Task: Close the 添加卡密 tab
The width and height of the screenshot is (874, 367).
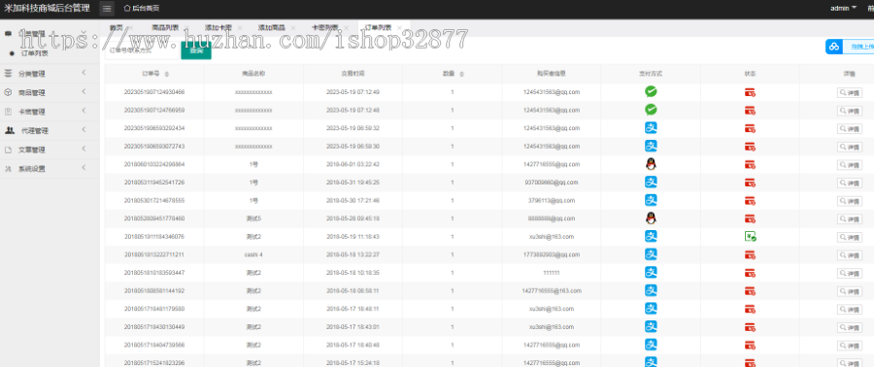Action: pos(240,27)
